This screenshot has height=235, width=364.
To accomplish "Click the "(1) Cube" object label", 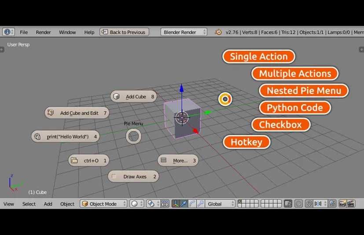I will [x=37, y=192].
